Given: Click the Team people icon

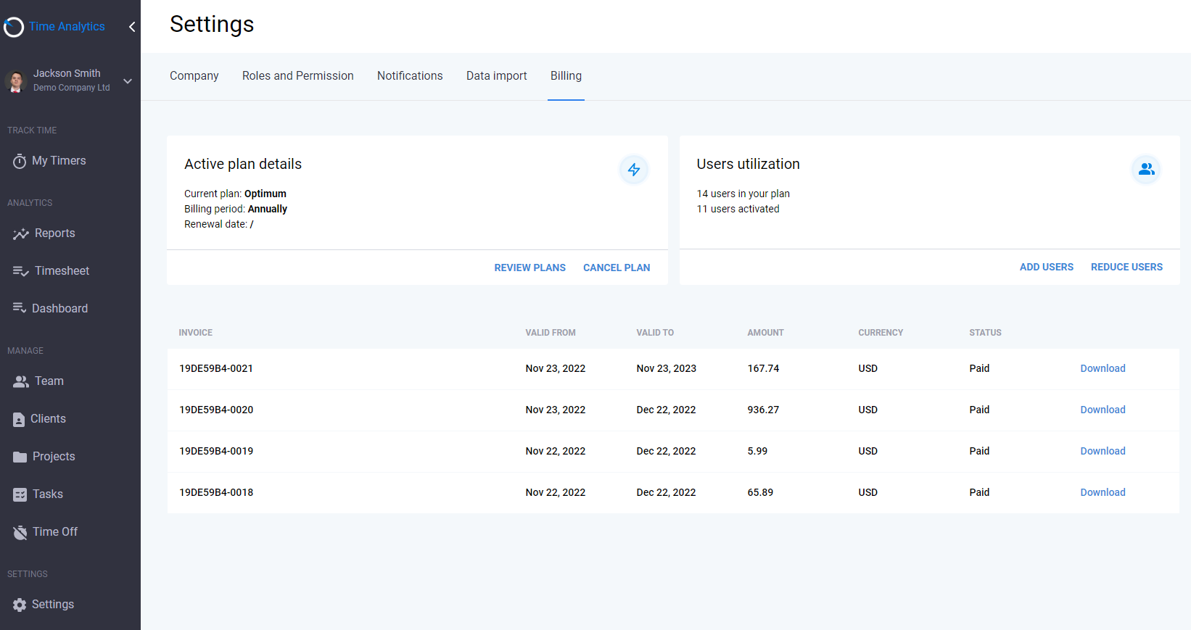Looking at the screenshot, I should pyautogui.click(x=21, y=381).
